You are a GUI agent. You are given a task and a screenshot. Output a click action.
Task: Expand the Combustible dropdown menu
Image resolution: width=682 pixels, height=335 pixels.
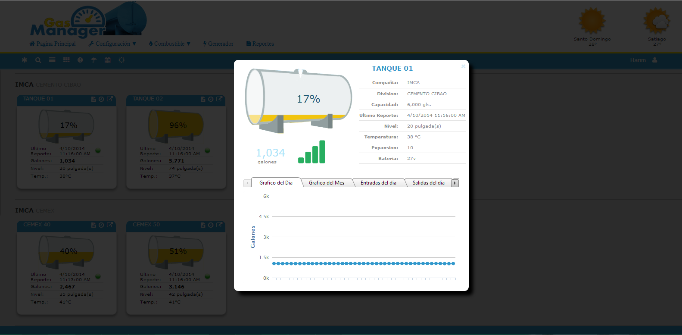[170, 44]
